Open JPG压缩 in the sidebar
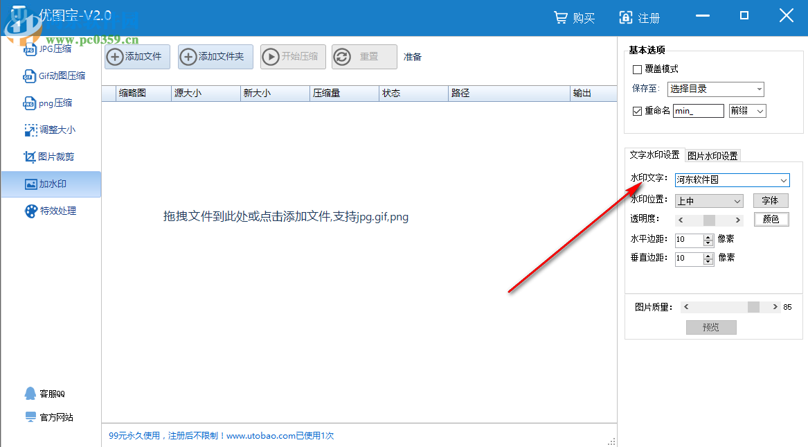The height and width of the screenshot is (447, 808). (48, 49)
